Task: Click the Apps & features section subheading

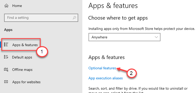Action: tap(106, 57)
